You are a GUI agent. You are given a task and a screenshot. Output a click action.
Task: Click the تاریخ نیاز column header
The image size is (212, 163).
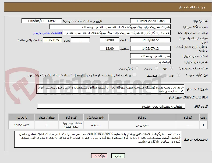(22, 118)
